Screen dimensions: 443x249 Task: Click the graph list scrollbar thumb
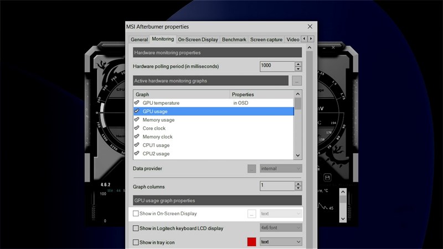[x=298, y=103]
